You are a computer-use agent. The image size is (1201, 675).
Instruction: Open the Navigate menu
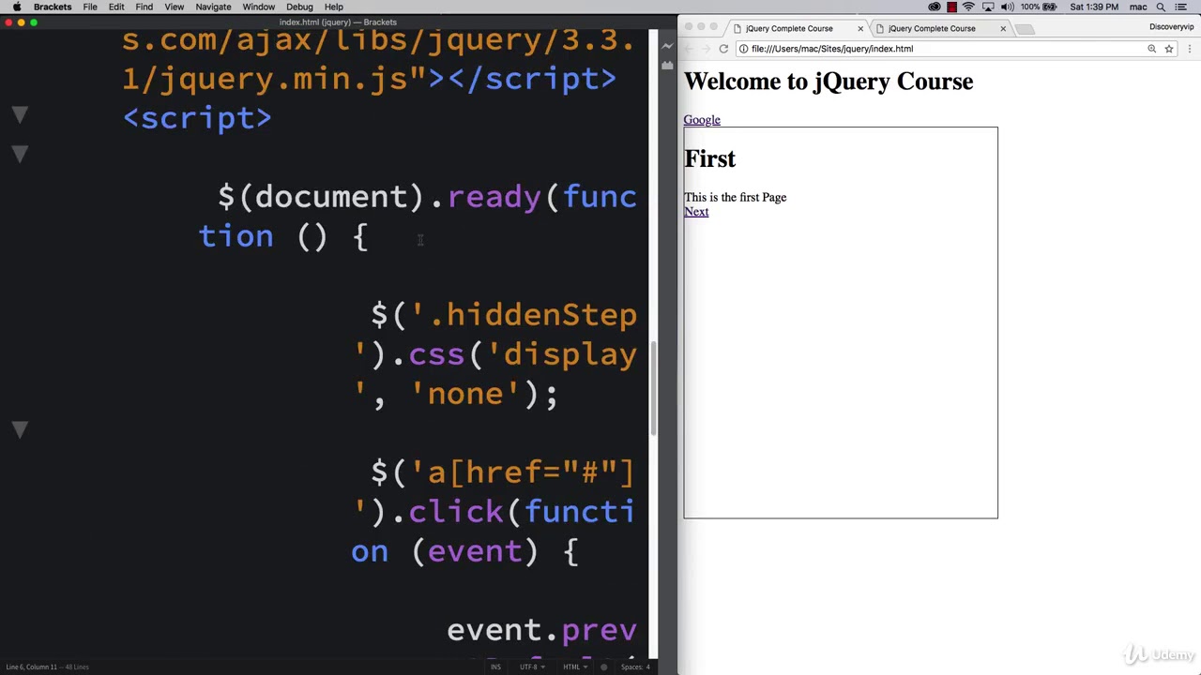click(213, 7)
